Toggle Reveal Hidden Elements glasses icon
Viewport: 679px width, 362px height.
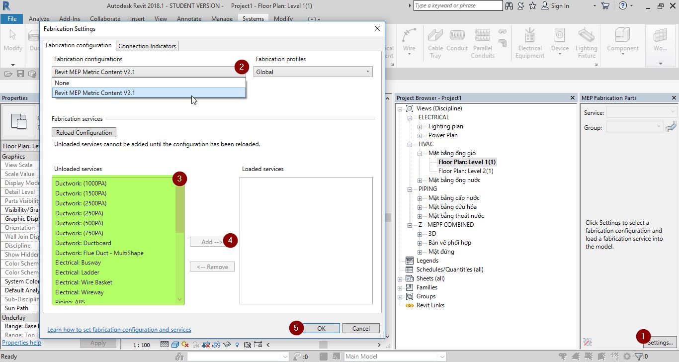(226, 344)
